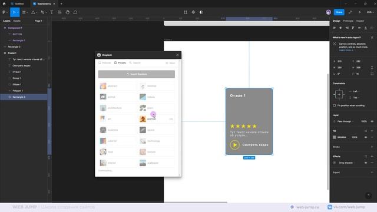Click the Home icon in title bar

click(4, 4)
